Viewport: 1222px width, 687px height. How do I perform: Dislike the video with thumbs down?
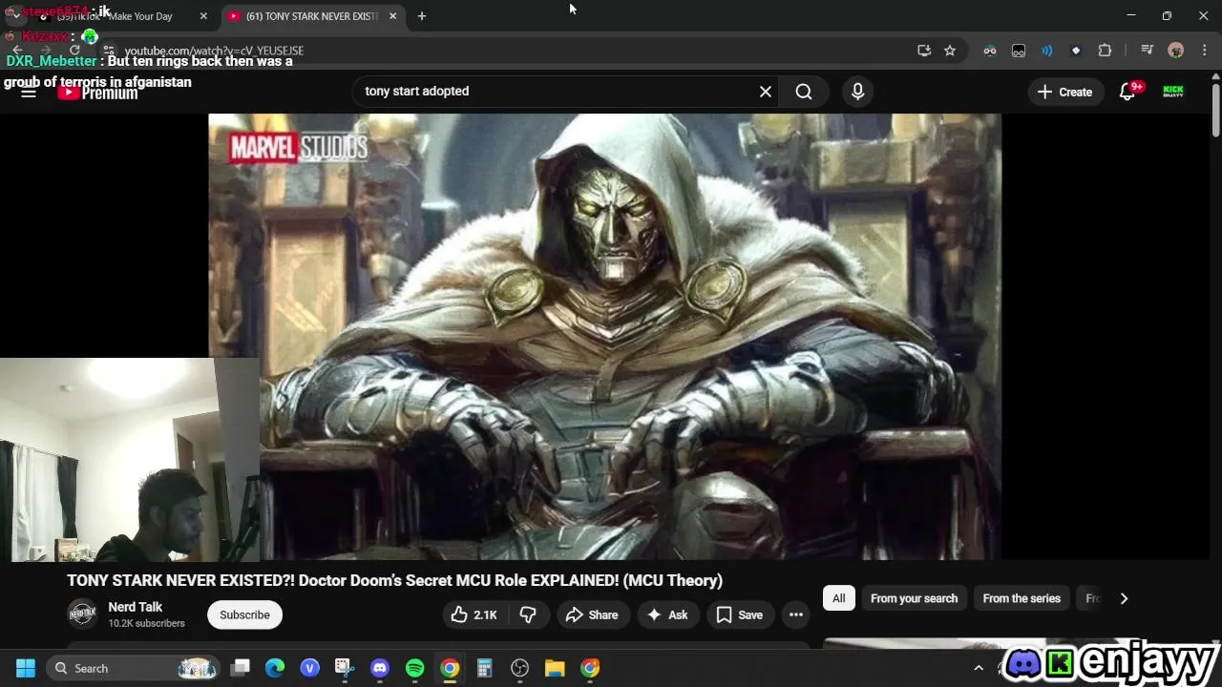click(528, 615)
